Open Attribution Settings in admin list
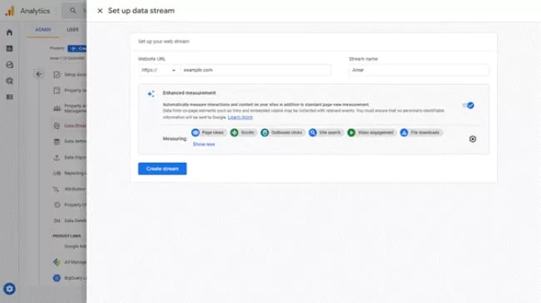 coord(69,189)
